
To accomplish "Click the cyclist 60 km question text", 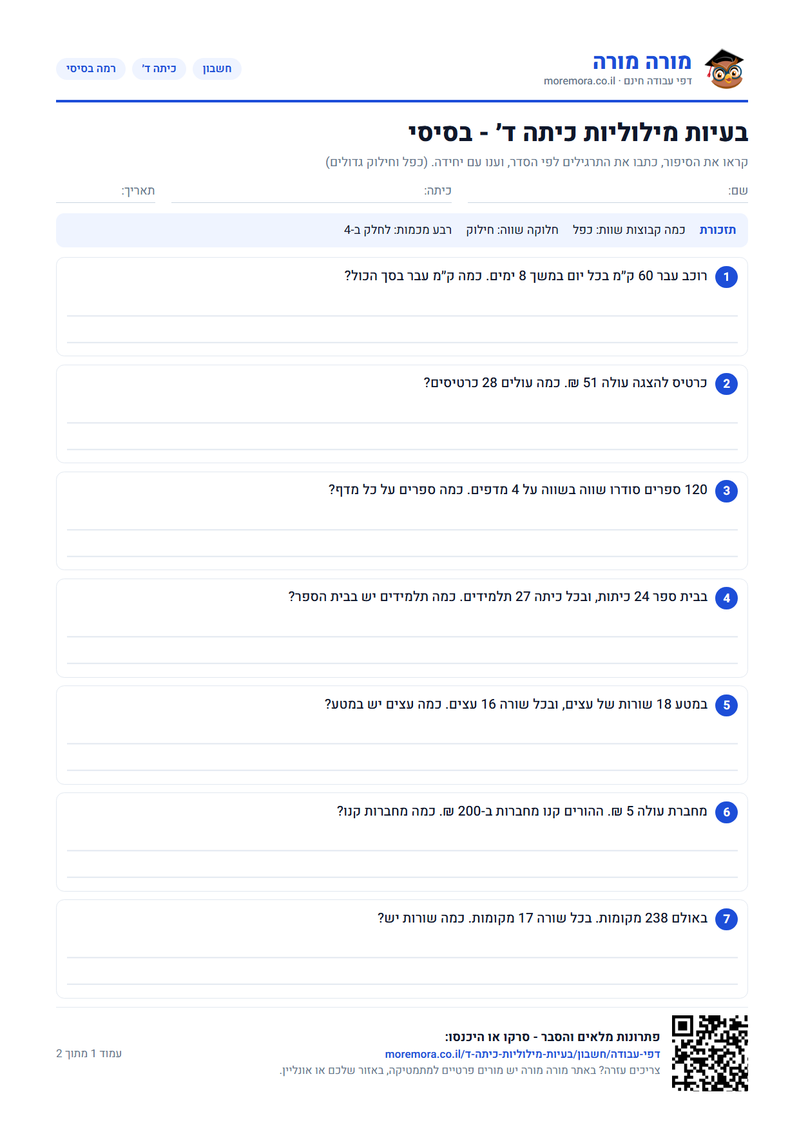I will (x=526, y=276).
